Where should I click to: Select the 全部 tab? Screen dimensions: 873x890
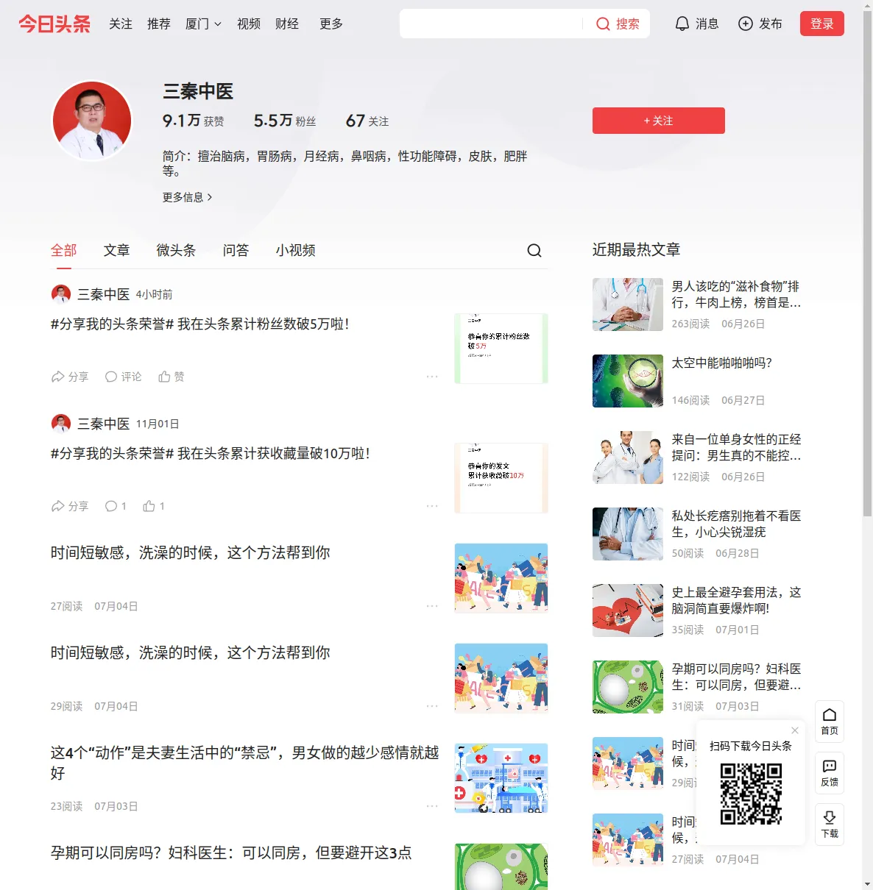tap(64, 250)
